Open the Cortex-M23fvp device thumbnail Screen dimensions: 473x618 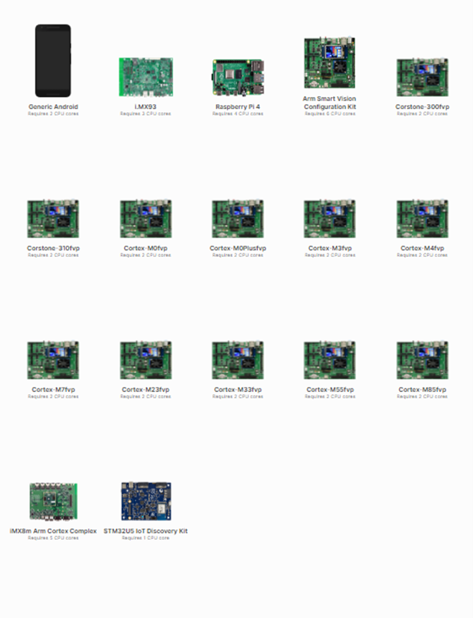pos(146,360)
